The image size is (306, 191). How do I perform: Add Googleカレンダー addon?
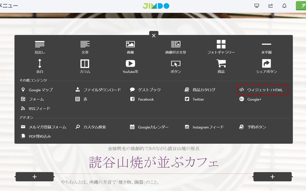[x=149, y=127]
